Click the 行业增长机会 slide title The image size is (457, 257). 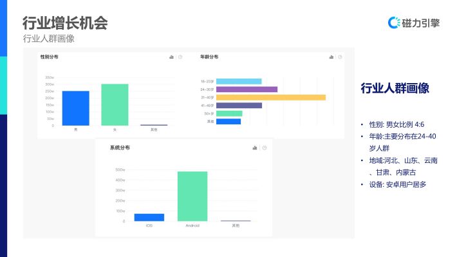pos(65,23)
